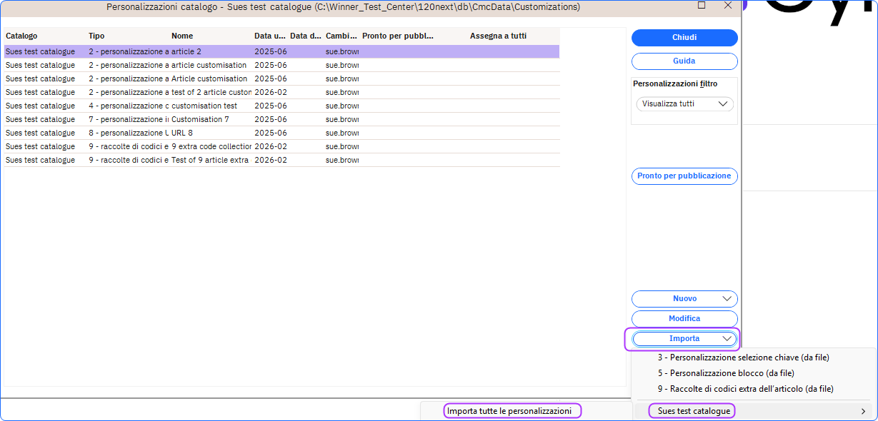
Task: Click Importa tutte le personalizzazioni
Action: click(509, 411)
